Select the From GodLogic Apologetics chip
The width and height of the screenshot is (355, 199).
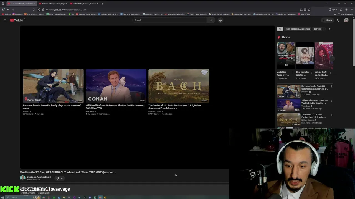pos(297,29)
